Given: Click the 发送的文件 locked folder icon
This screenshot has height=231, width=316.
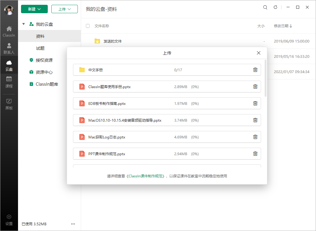Looking at the screenshot, I should 97,41.
